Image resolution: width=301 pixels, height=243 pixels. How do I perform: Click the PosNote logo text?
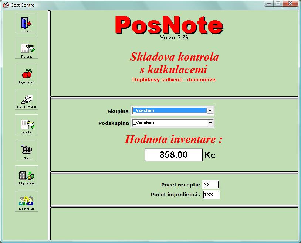click(x=169, y=25)
